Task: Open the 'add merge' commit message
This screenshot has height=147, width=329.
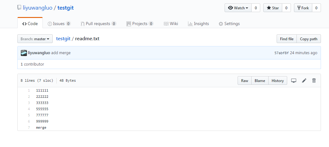Action: (x=61, y=53)
